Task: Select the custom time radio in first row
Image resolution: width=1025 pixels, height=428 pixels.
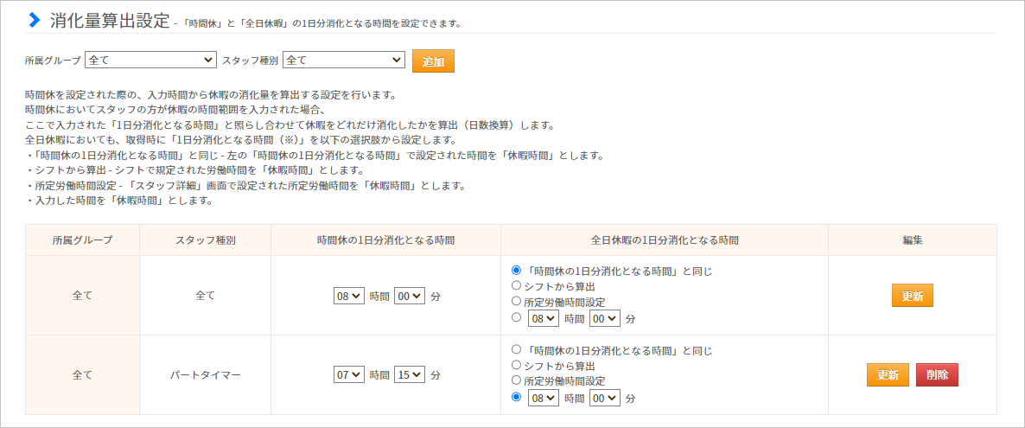Action: point(517,317)
